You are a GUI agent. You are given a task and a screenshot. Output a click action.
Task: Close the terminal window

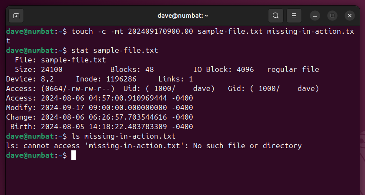(x=350, y=16)
